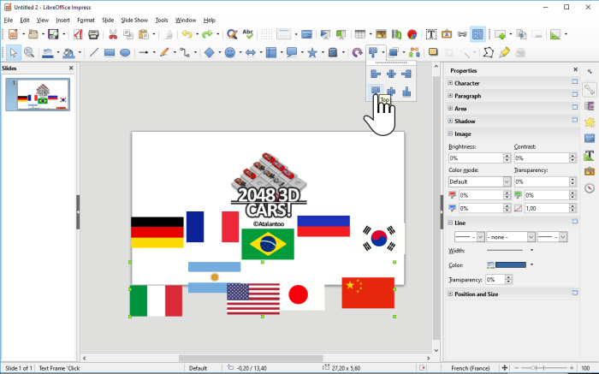Screen dimensions: 599x374
Task: Print using the printer icon
Action: [93, 34]
